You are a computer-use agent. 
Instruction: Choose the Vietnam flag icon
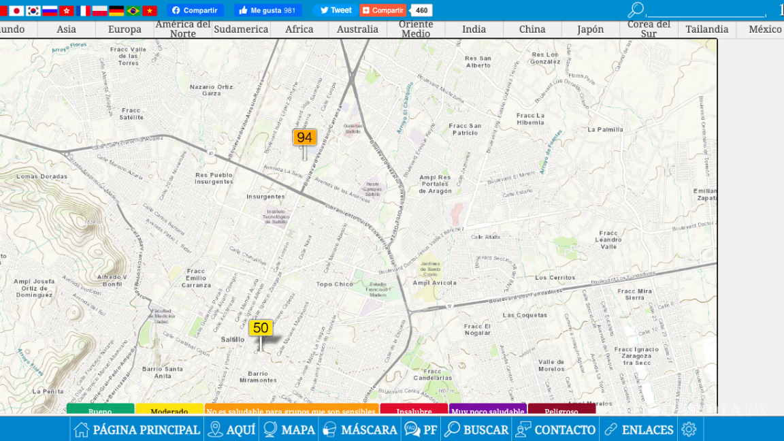pos(150,11)
